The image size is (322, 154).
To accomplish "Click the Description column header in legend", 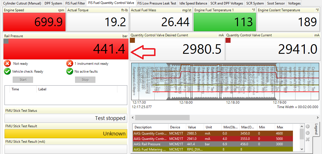I will 150,127.
